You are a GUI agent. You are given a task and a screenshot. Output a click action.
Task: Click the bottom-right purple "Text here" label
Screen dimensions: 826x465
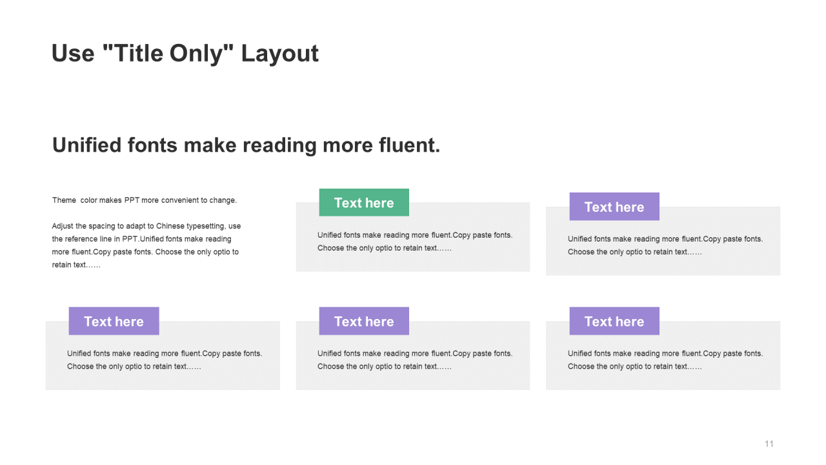click(614, 322)
